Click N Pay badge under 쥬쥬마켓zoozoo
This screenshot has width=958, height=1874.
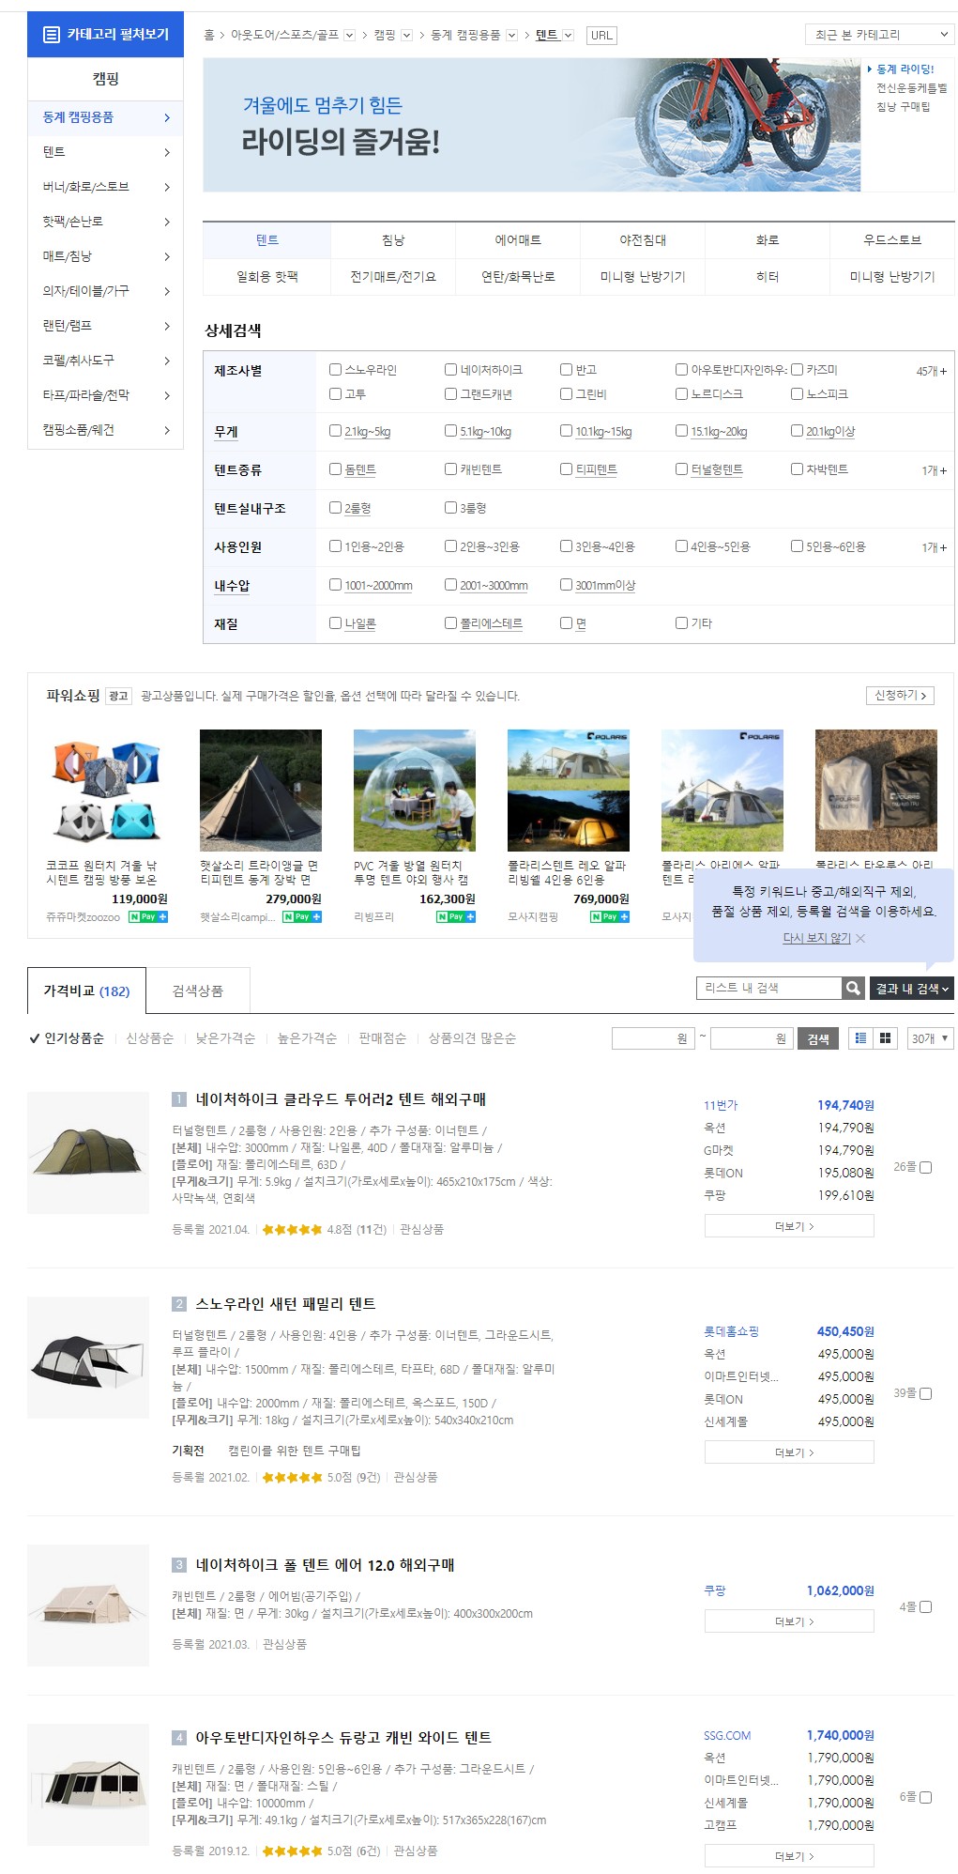[x=147, y=916]
